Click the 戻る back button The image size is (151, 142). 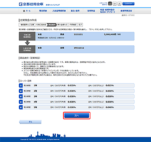(x=30, y=122)
